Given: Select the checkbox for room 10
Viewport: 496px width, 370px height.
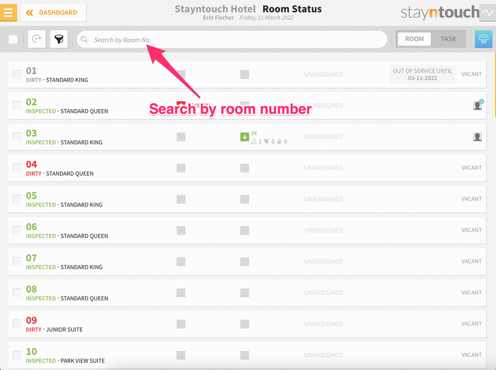Looking at the screenshot, I should coord(17,355).
